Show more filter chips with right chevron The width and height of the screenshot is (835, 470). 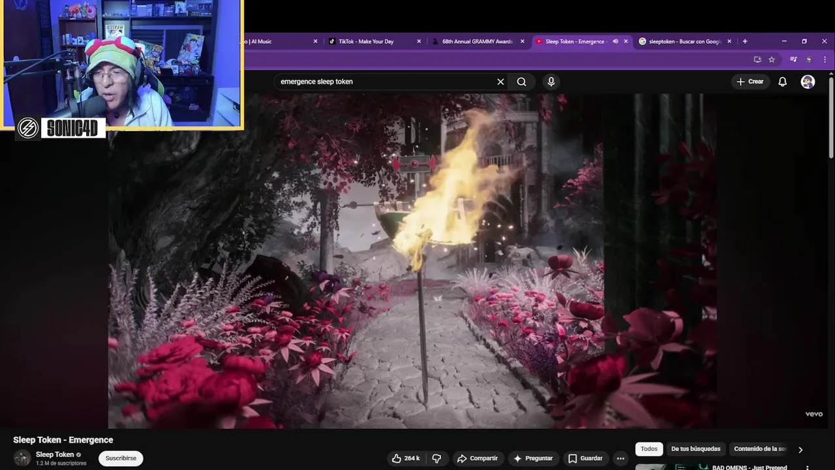[800, 450]
